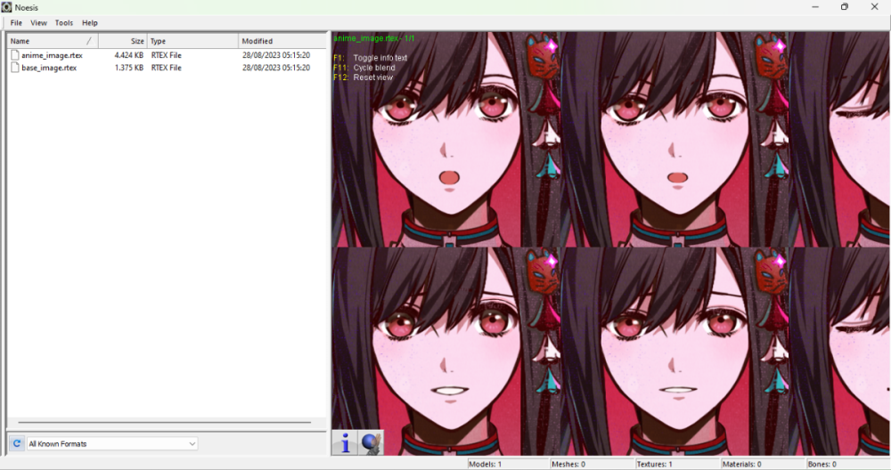Click the Meshes: 0 status entry

pyautogui.click(x=592, y=464)
